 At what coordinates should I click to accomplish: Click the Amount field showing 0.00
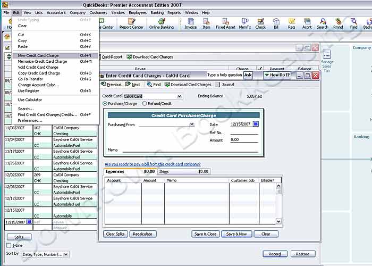244,139
